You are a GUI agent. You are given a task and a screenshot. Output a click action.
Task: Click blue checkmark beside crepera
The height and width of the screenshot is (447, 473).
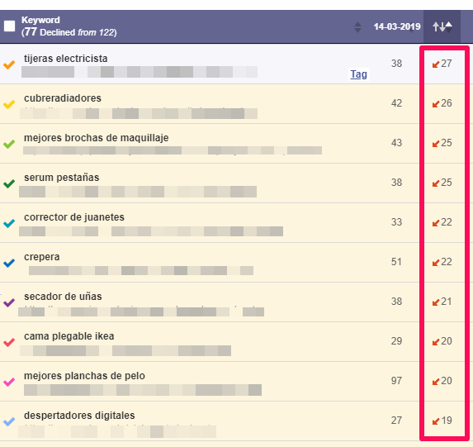click(x=9, y=263)
